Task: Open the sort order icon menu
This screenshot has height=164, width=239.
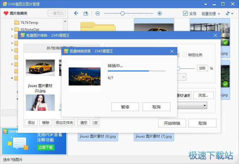Action: (x=229, y=13)
